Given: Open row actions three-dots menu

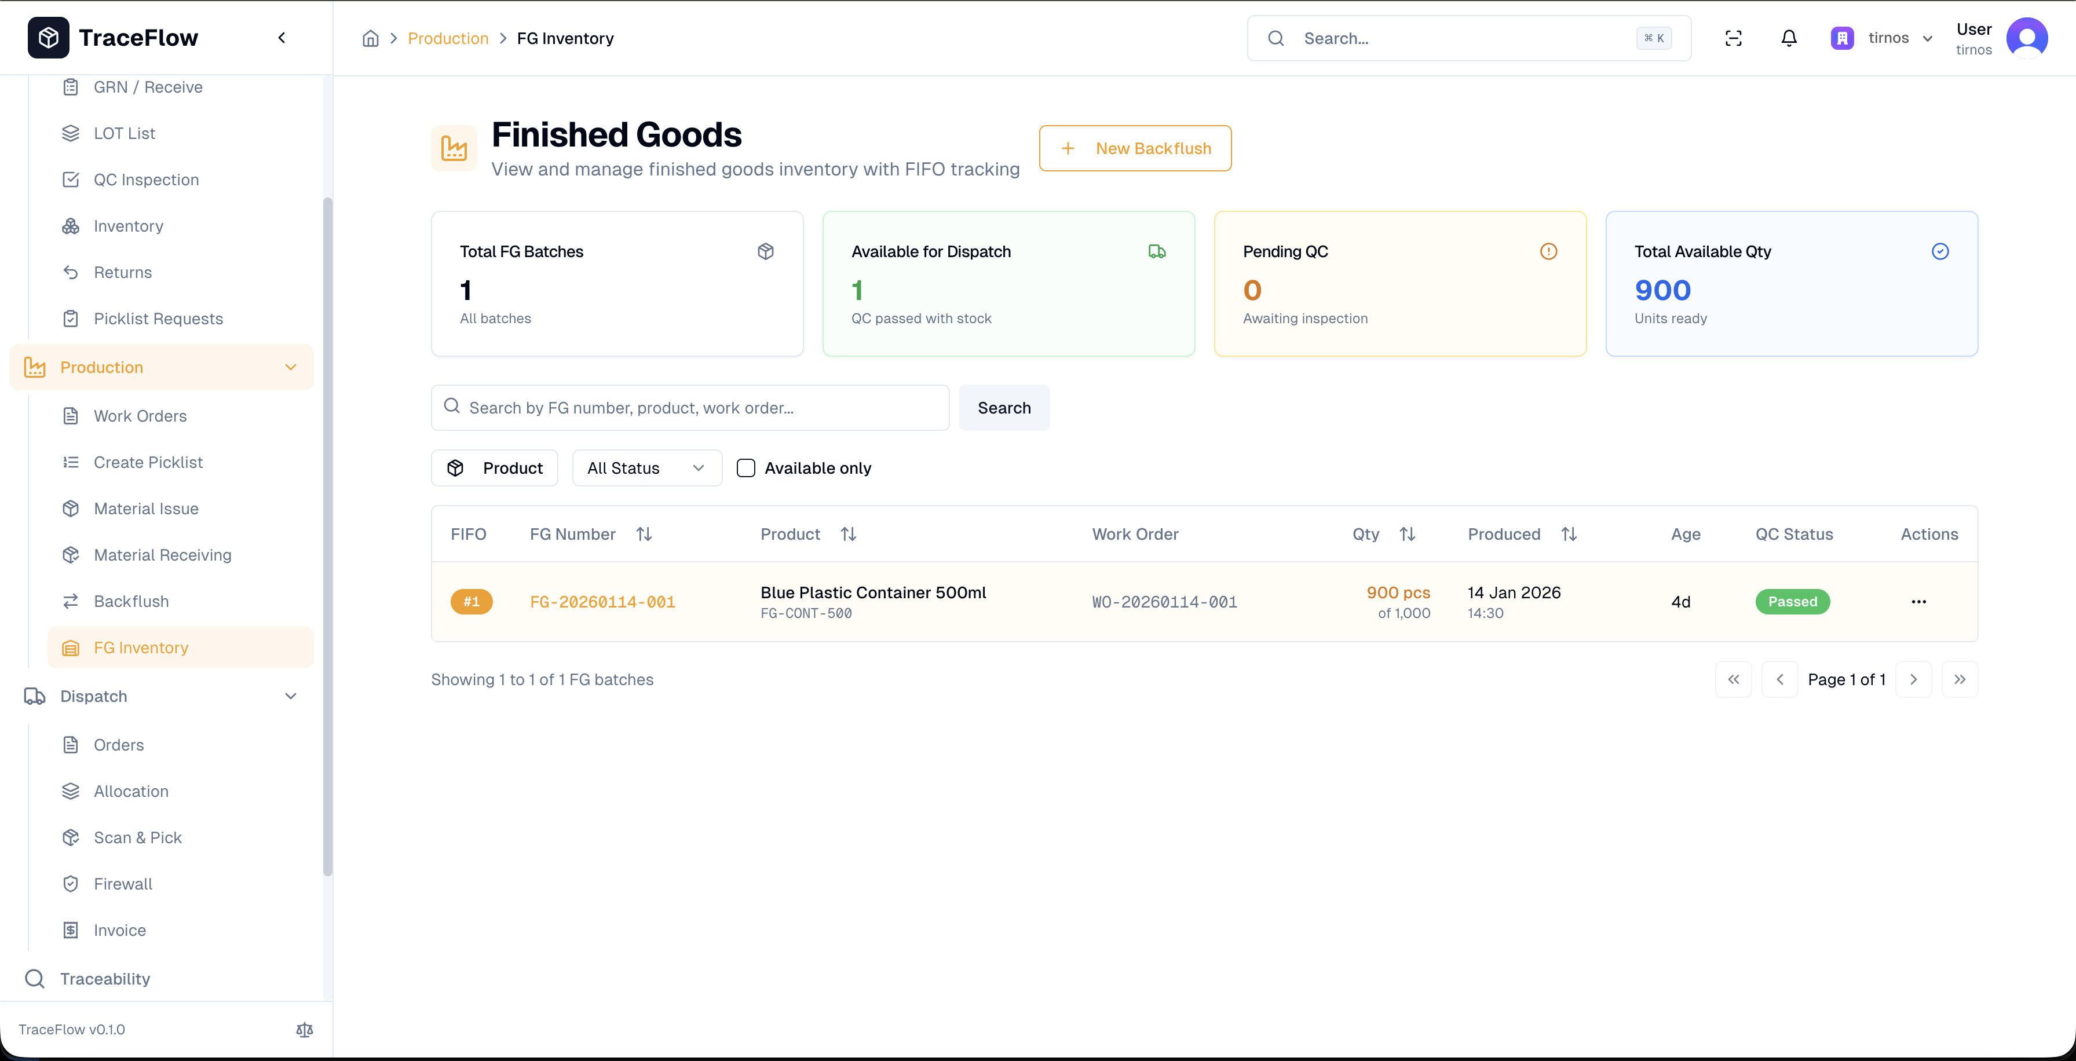Looking at the screenshot, I should (1918, 602).
